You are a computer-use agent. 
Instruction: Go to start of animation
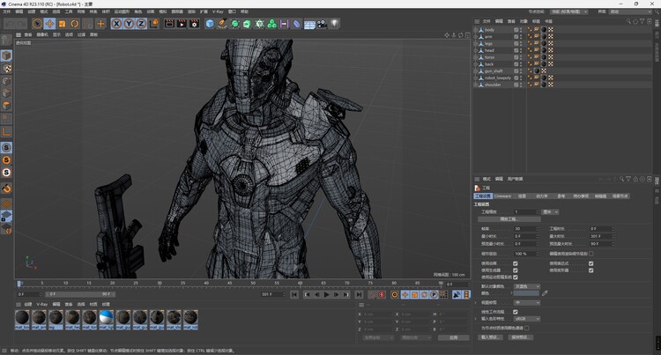(x=294, y=295)
